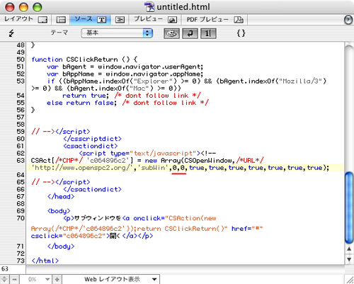
Task: Click the vertical scrollbar thumb
Action: click(349, 208)
